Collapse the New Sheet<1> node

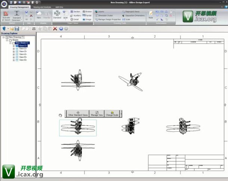10,43
